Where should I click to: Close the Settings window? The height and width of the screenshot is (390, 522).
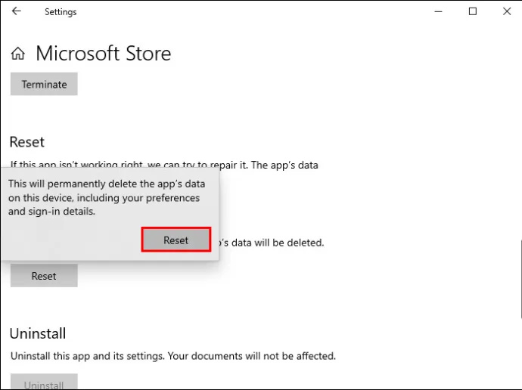pyautogui.click(x=507, y=11)
